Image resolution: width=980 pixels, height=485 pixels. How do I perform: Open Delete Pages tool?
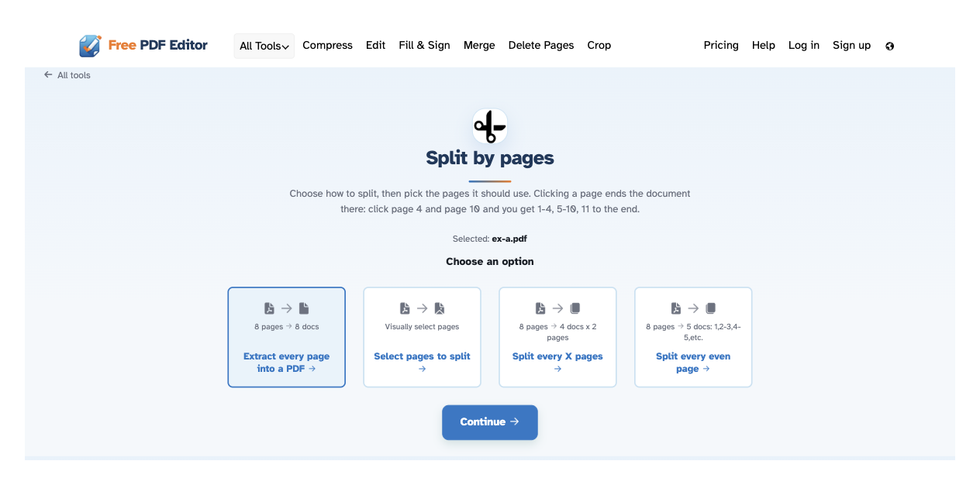tap(541, 46)
